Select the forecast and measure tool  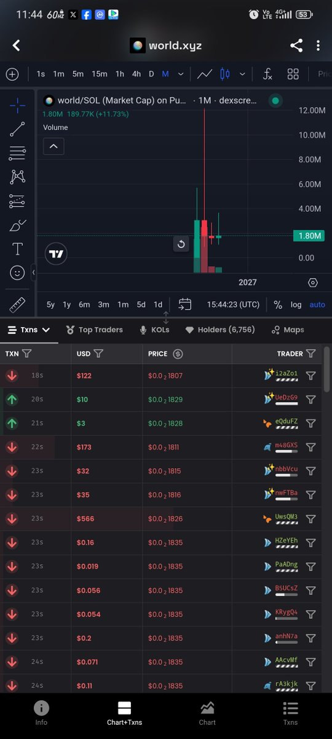pos(17,201)
